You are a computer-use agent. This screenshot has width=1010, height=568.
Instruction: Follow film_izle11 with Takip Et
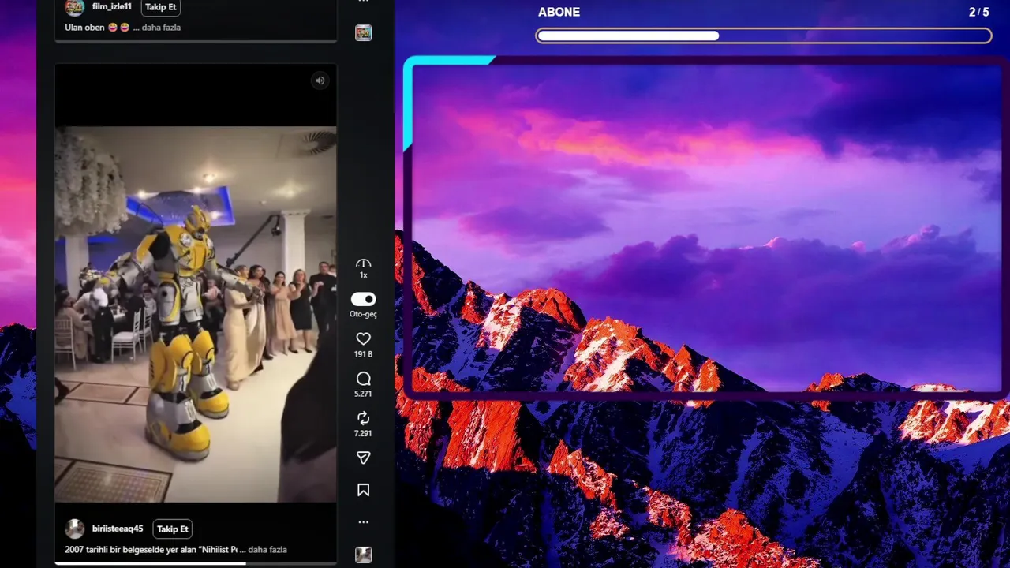pos(161,7)
